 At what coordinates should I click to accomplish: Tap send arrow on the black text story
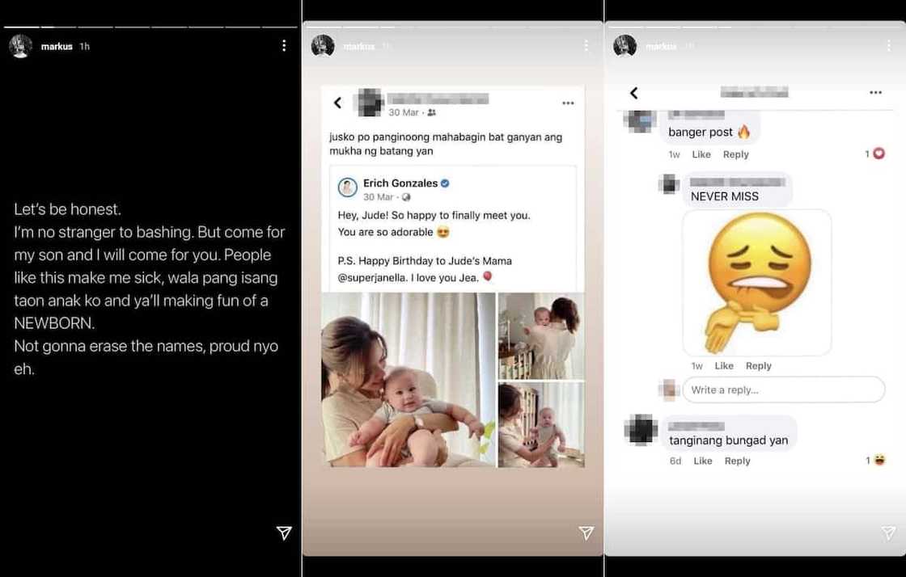click(x=284, y=533)
